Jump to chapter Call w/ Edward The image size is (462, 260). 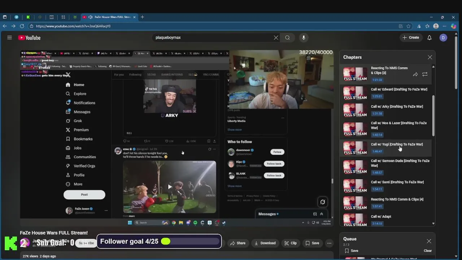(387, 93)
